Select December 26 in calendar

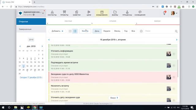pos(27,70)
